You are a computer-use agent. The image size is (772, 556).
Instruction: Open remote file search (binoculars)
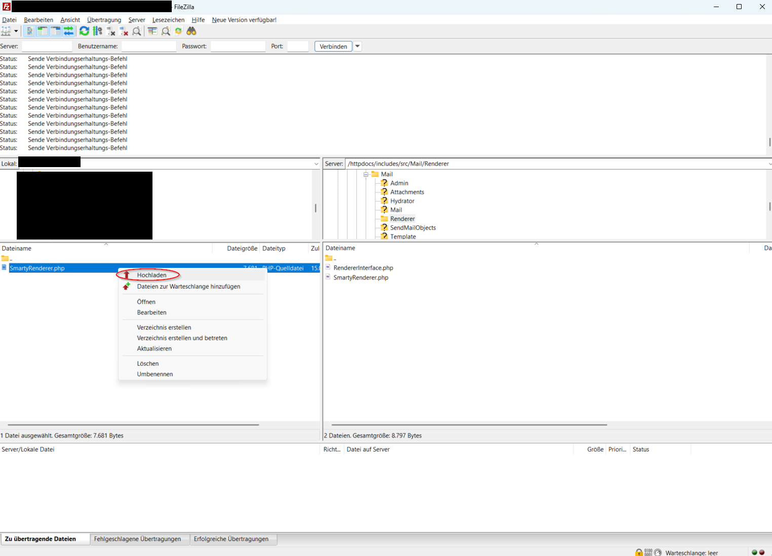click(191, 31)
